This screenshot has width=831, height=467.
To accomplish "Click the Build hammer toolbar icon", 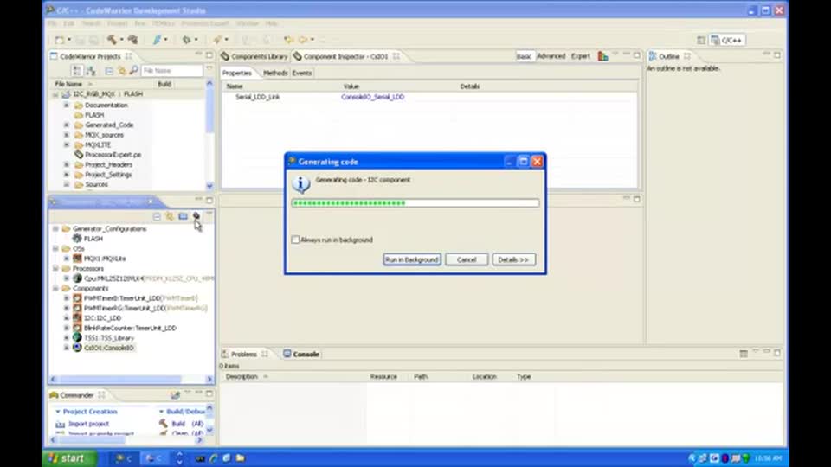I will point(112,40).
